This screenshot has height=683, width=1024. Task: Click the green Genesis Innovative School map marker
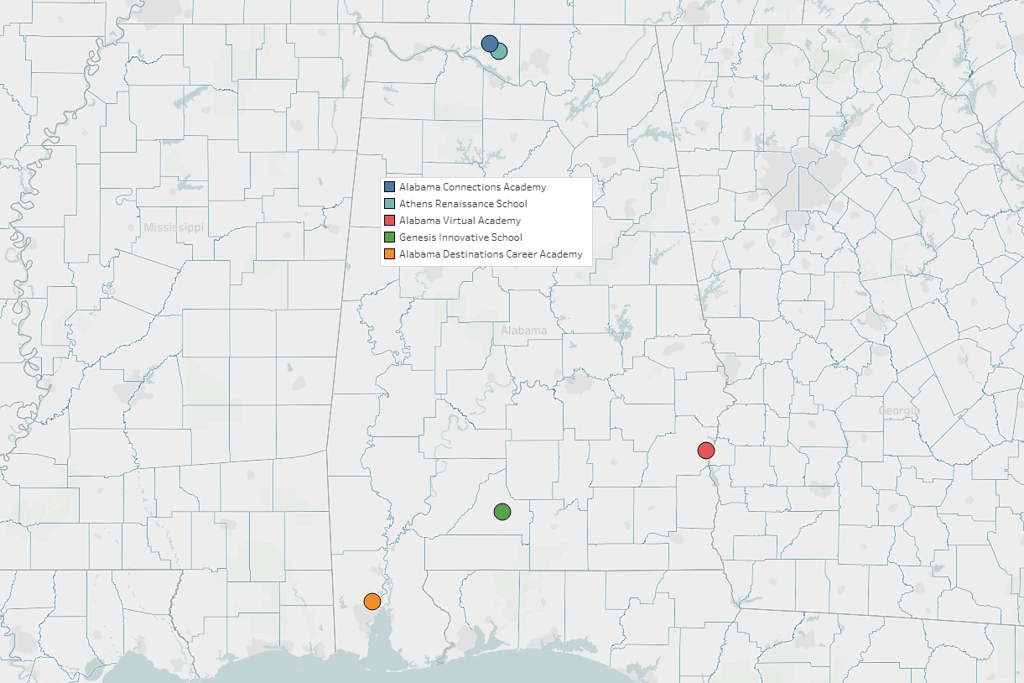pos(502,511)
